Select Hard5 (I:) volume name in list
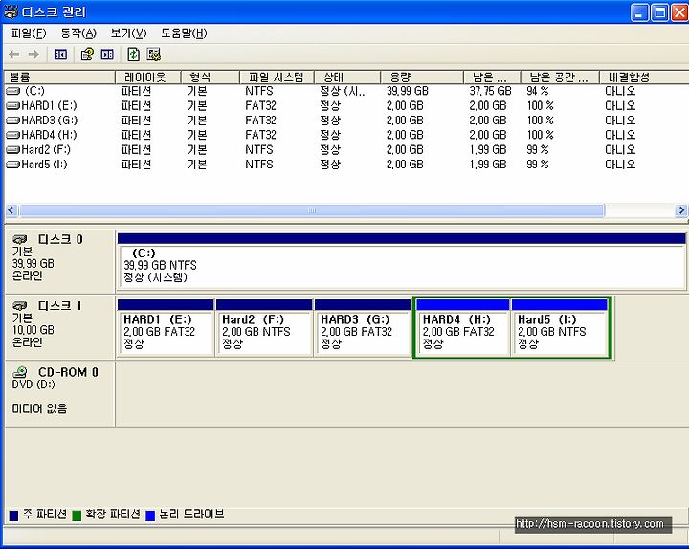The height and width of the screenshot is (549, 689). pyautogui.click(x=44, y=165)
